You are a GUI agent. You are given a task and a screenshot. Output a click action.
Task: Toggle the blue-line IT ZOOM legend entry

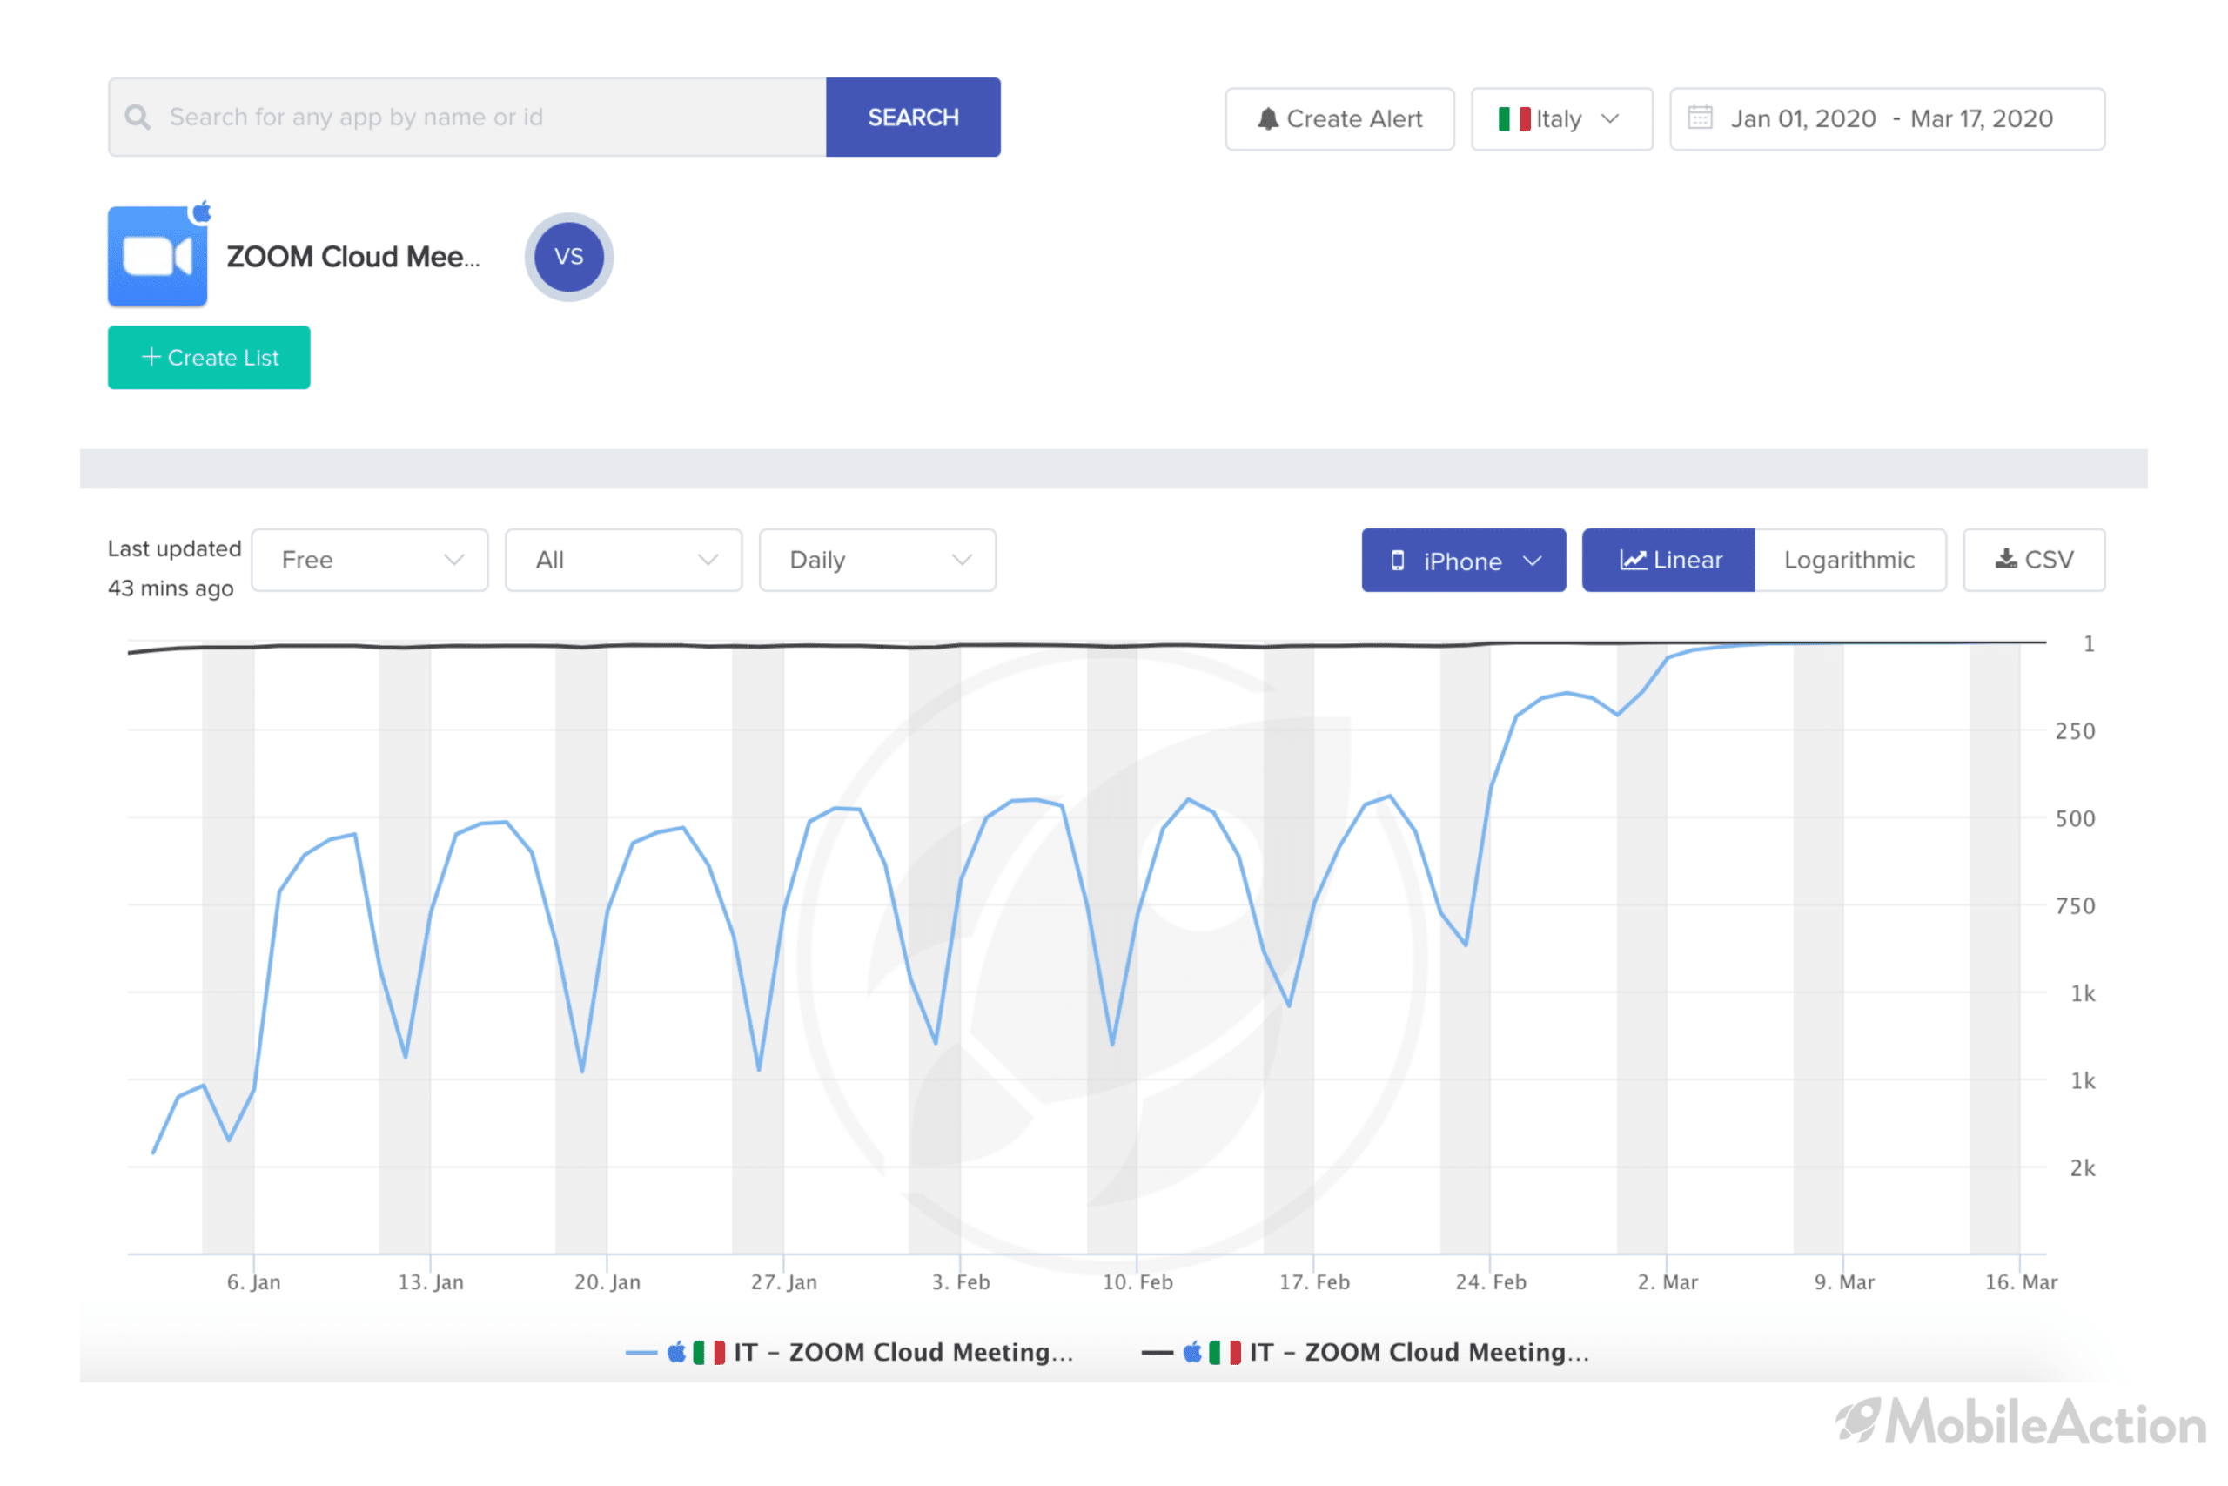click(x=849, y=1351)
